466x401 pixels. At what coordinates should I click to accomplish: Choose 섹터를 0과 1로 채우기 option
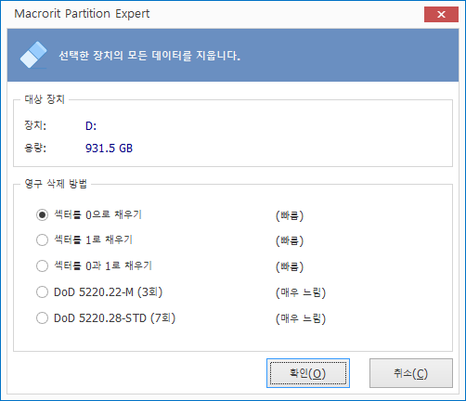[94, 265]
